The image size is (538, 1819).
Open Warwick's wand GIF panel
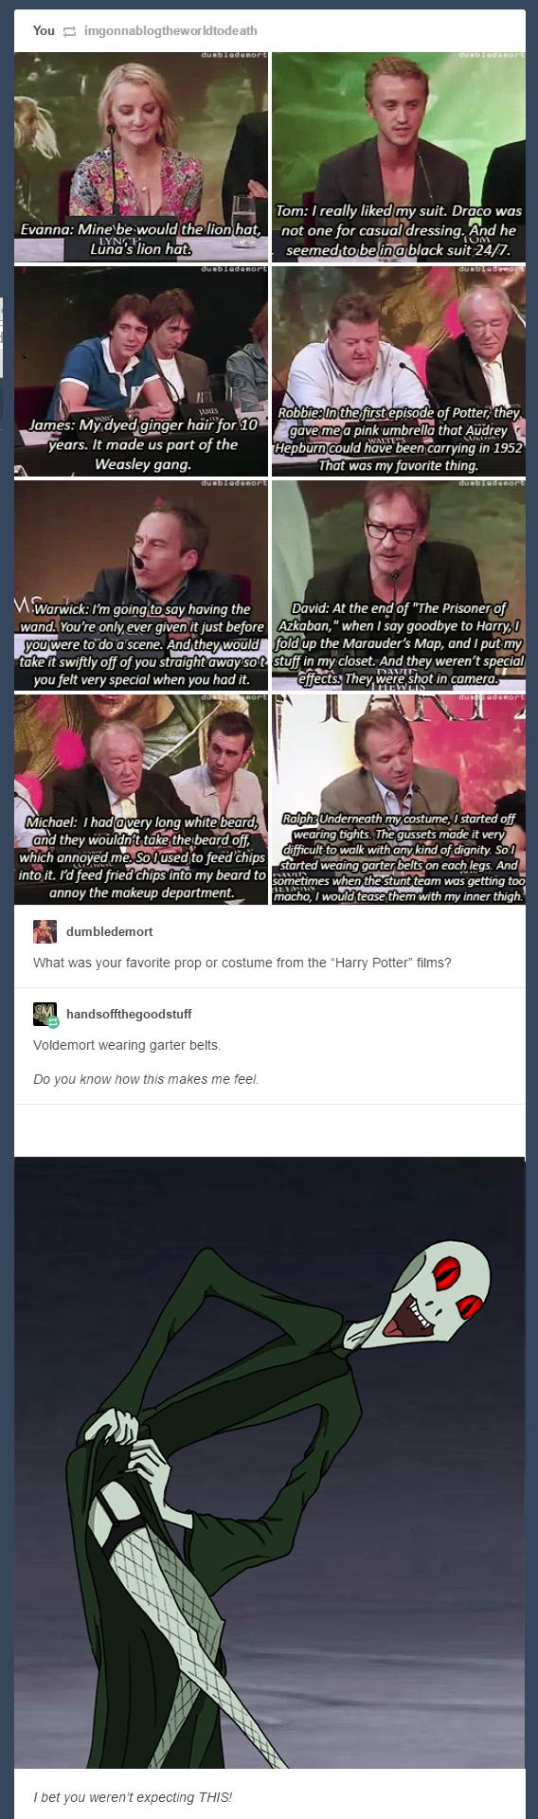(141, 585)
